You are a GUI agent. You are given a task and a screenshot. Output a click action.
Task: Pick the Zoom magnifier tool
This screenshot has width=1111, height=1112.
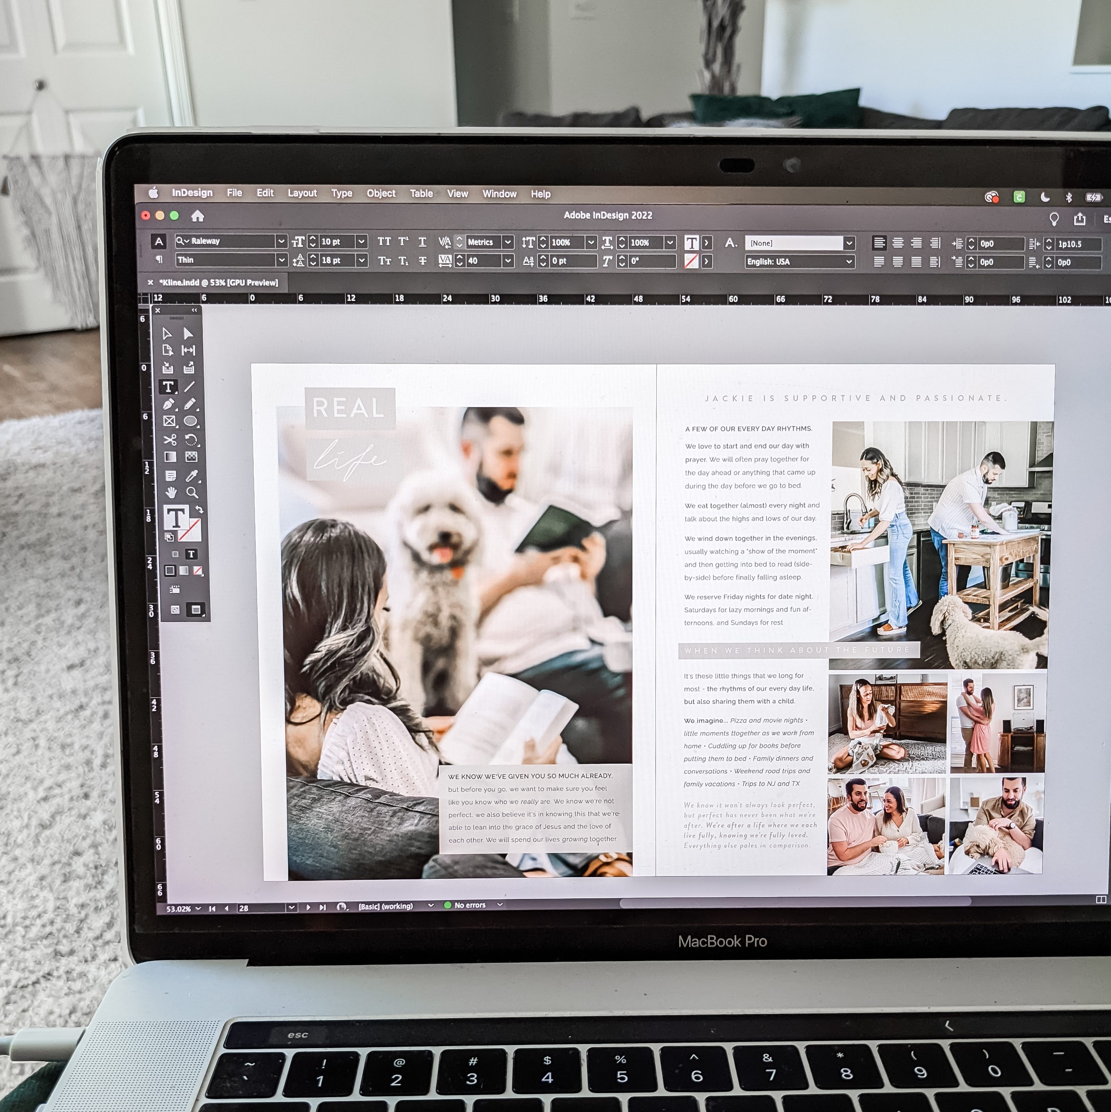[x=192, y=492]
